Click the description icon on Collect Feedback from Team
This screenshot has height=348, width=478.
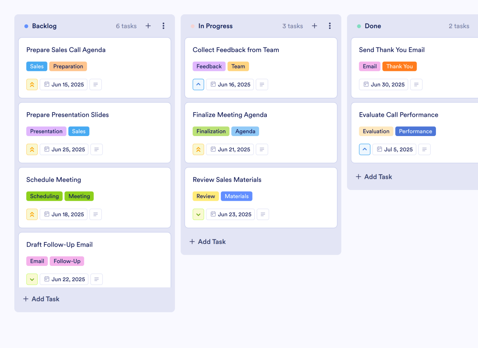[262, 84]
